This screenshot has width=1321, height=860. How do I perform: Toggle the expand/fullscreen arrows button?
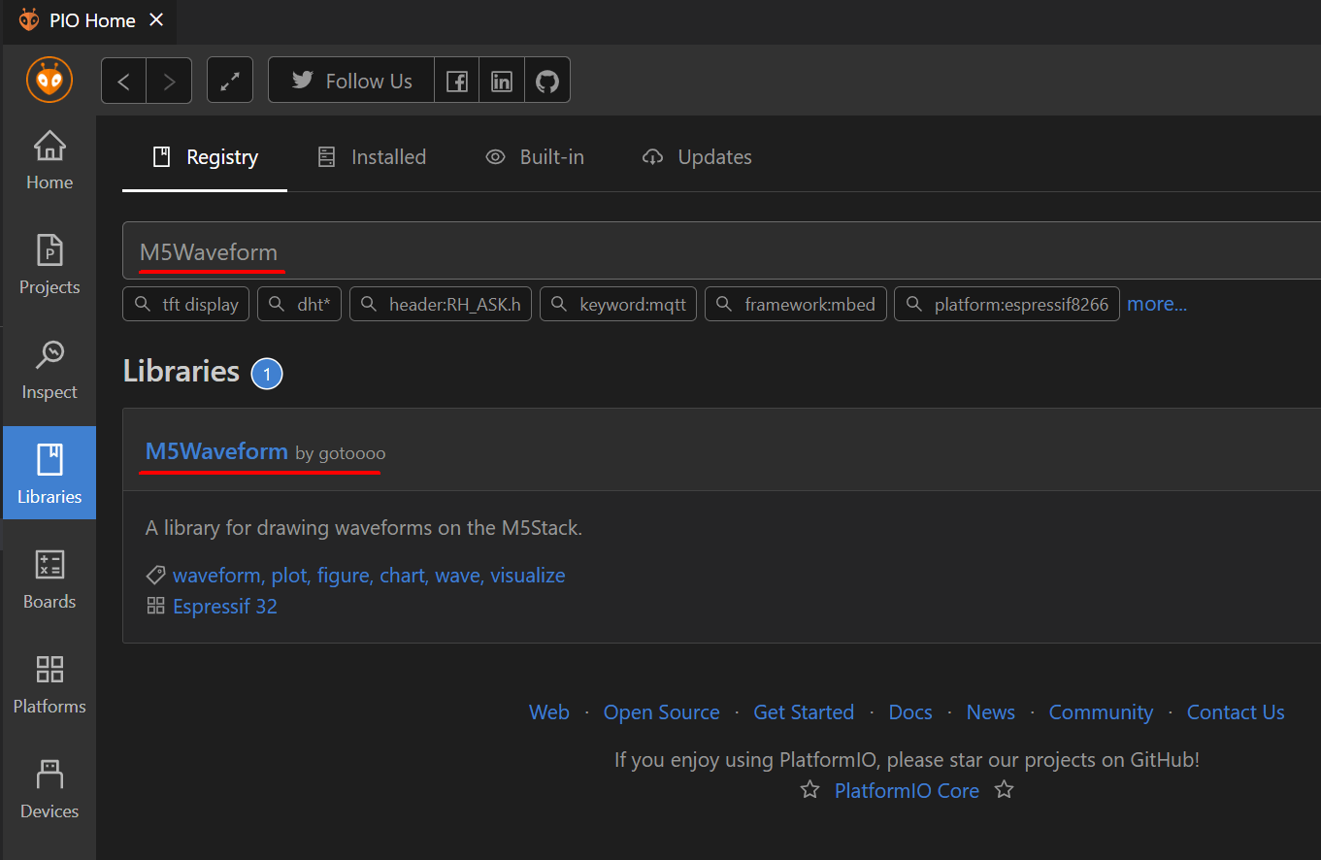[230, 81]
